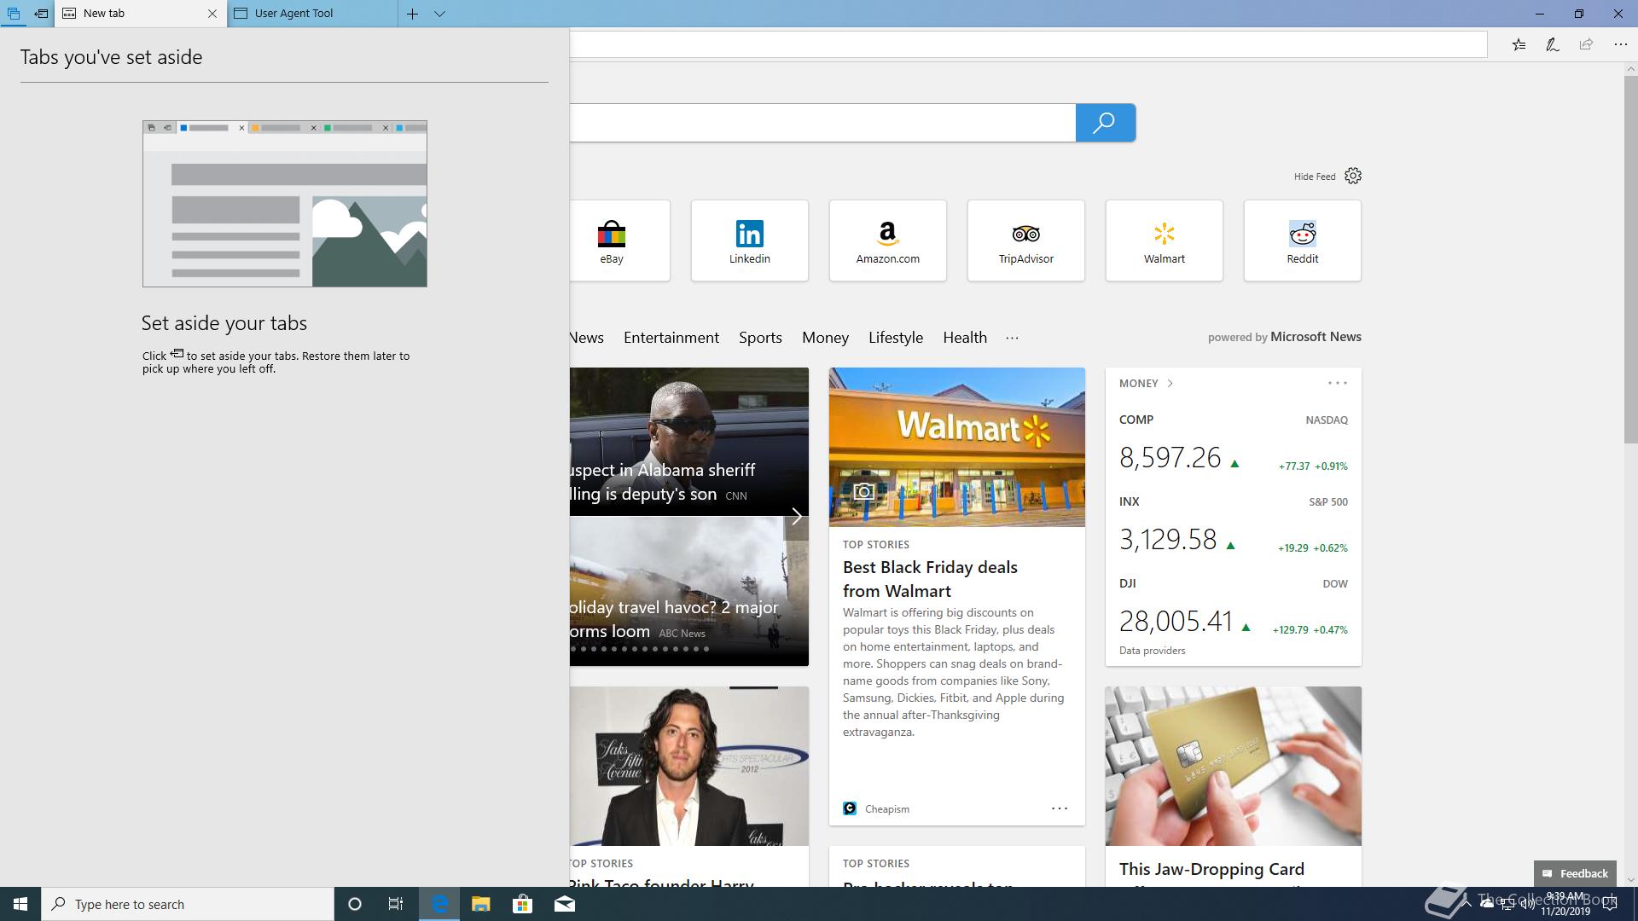Select the Sports feed tab
This screenshot has height=921, width=1638.
click(x=760, y=338)
